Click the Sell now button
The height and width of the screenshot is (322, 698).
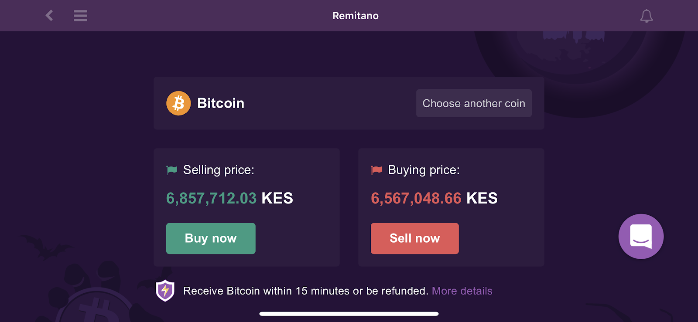(x=414, y=238)
